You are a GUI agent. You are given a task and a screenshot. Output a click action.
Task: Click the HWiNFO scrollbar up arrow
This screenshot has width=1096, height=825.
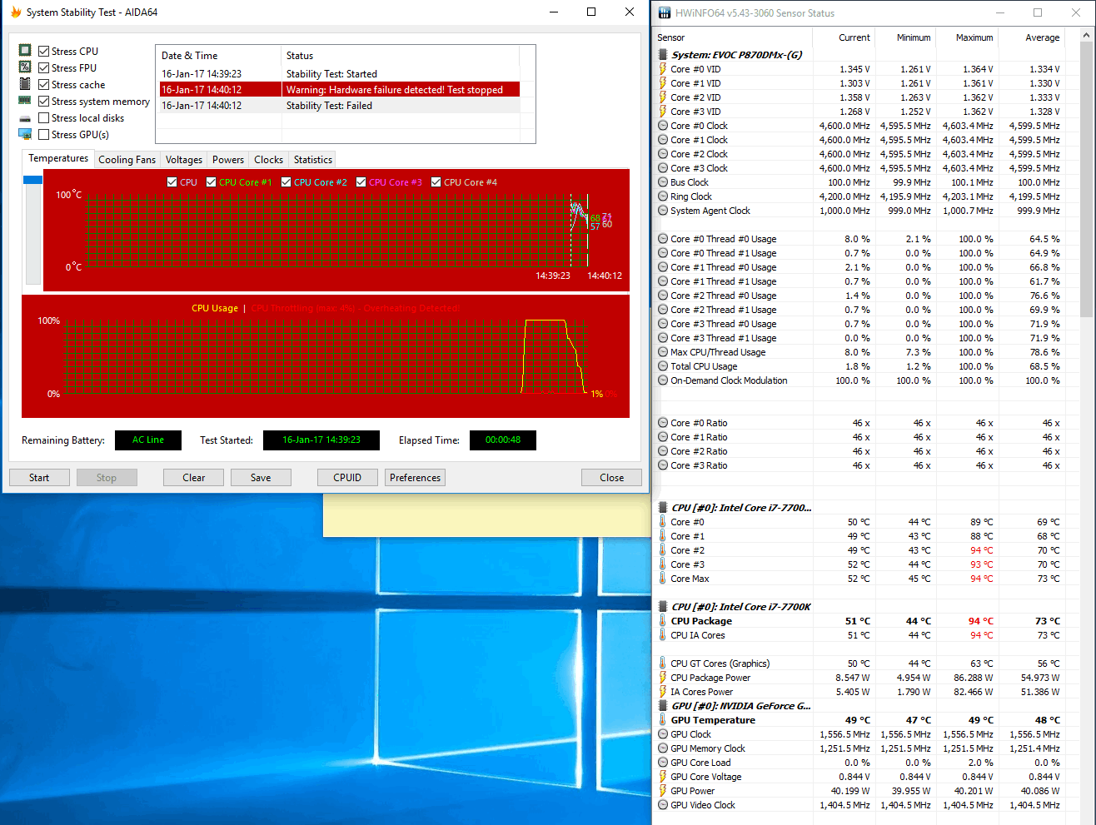click(1086, 37)
